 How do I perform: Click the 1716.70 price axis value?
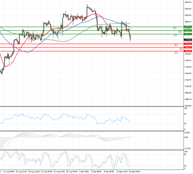click(x=188, y=80)
